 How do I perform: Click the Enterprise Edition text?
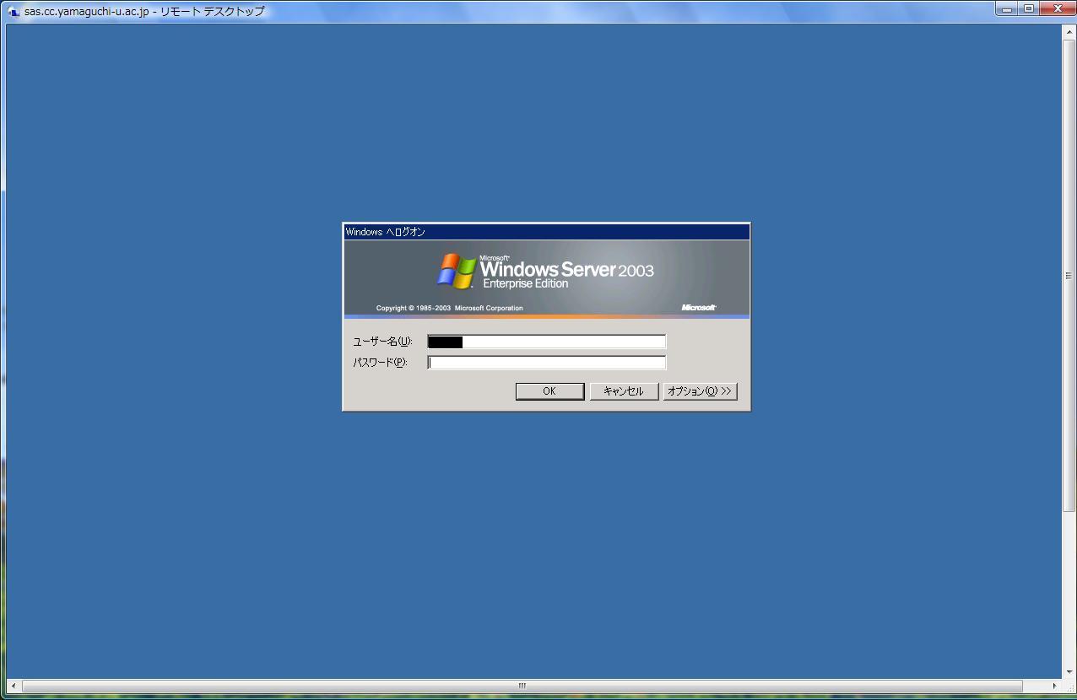point(525,284)
